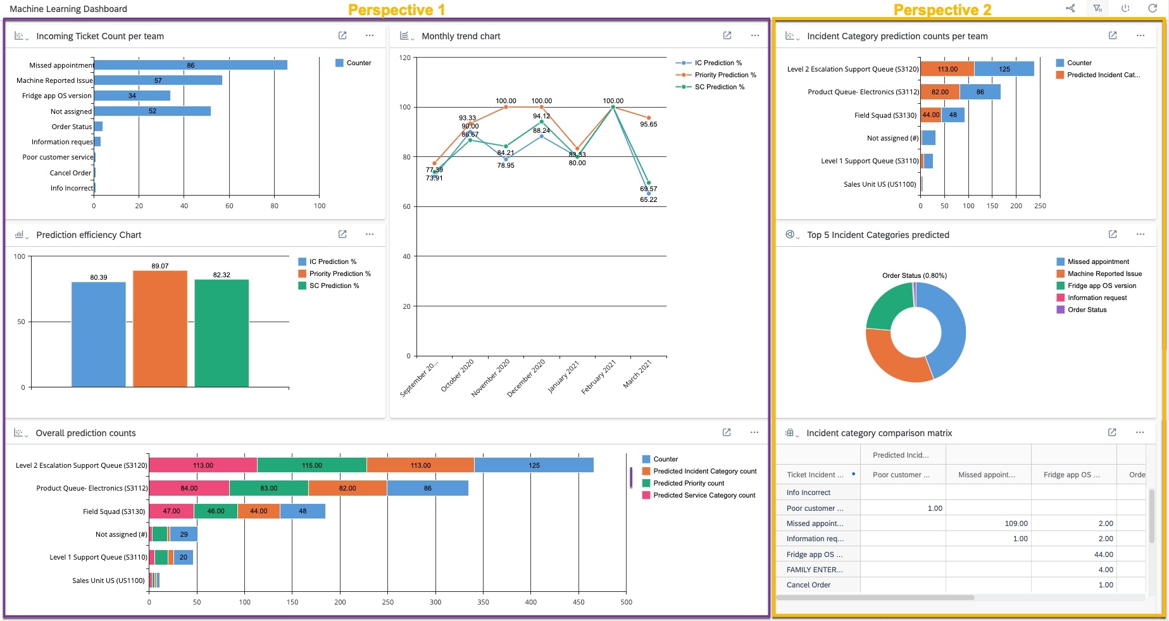Image resolution: width=1169 pixels, height=621 pixels.
Task: Open chart type dropdown for Incoming Ticket Count
Action: point(22,36)
